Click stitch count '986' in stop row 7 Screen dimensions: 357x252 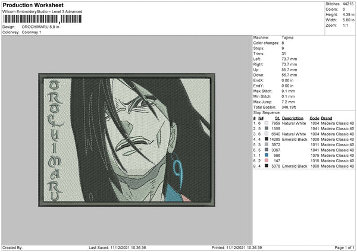(x=277, y=156)
